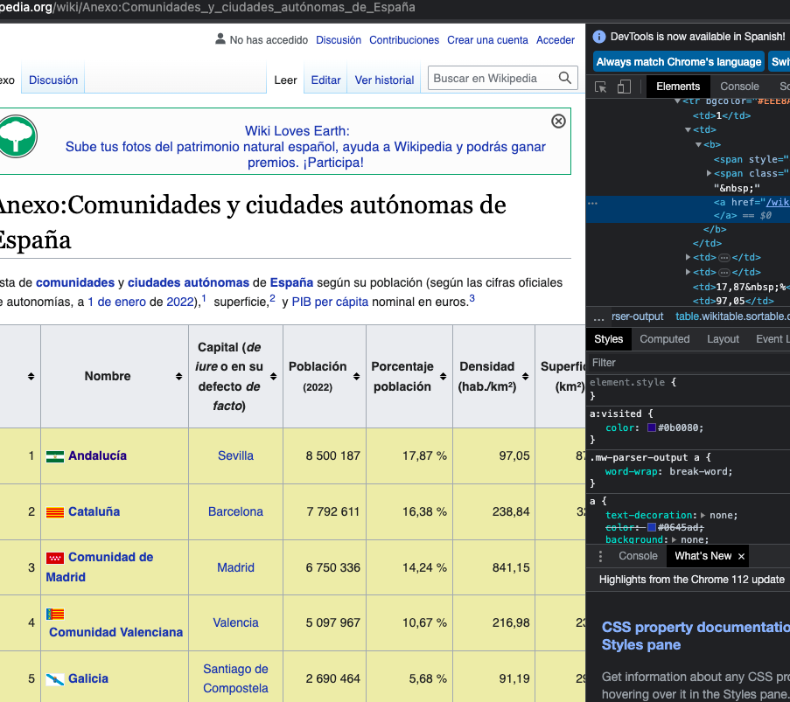Viewport: 790px width, 702px height.
Task: Expand the text-decoration value arrow in Styles
Action: (703, 515)
